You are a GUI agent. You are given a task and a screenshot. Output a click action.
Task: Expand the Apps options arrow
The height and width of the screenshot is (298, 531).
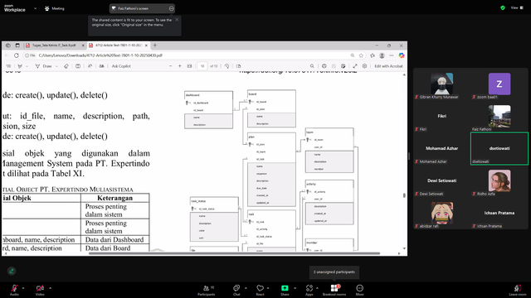[317, 288]
